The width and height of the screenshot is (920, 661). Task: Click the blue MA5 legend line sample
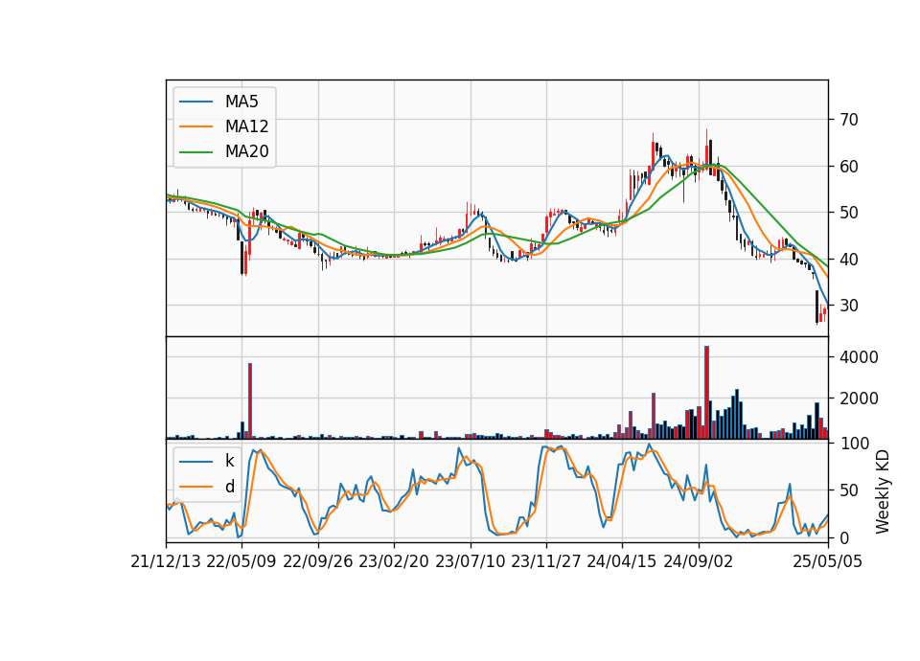pos(195,102)
